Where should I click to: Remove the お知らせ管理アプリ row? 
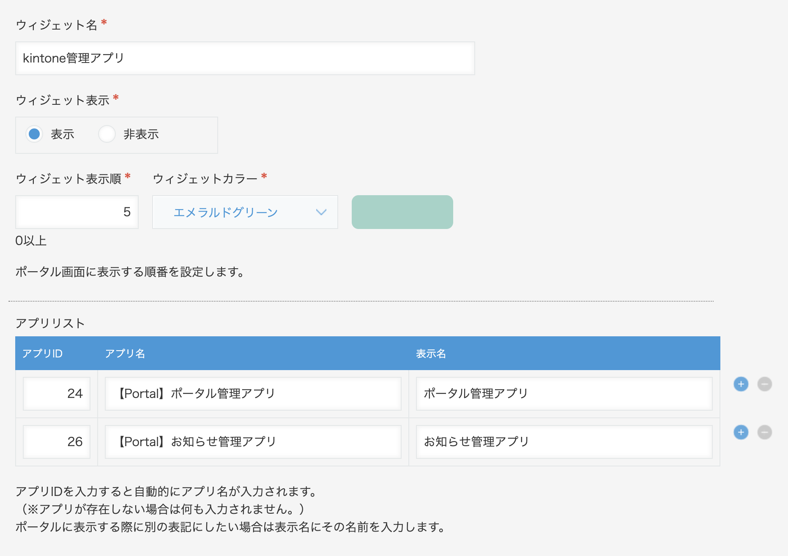[764, 432]
